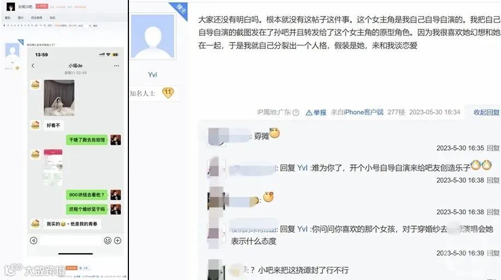The width and height of the screenshot is (501, 280).
Task: Click the red follow button beside 孙笑川吧
Action: 42,6
